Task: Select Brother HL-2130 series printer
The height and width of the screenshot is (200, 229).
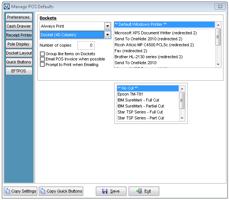Action: pos(164,57)
